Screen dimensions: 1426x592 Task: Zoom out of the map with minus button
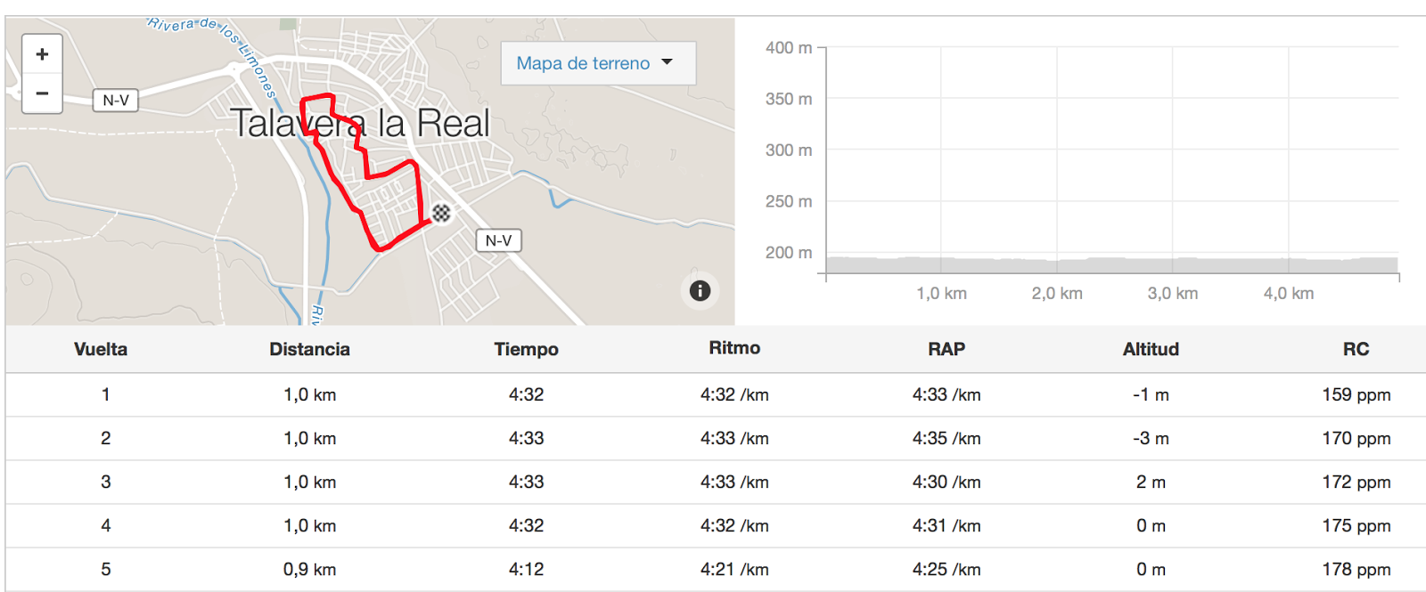[42, 93]
